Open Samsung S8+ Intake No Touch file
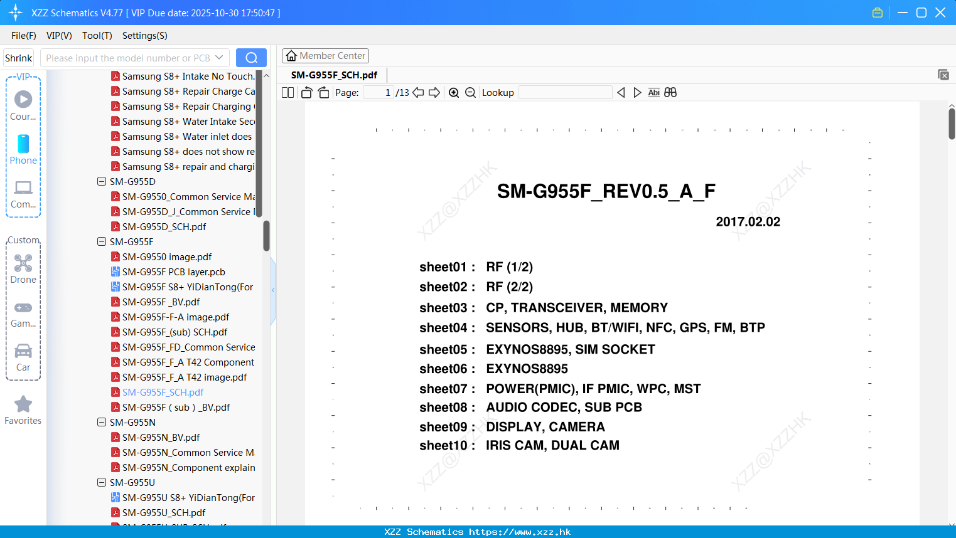 coord(188,76)
